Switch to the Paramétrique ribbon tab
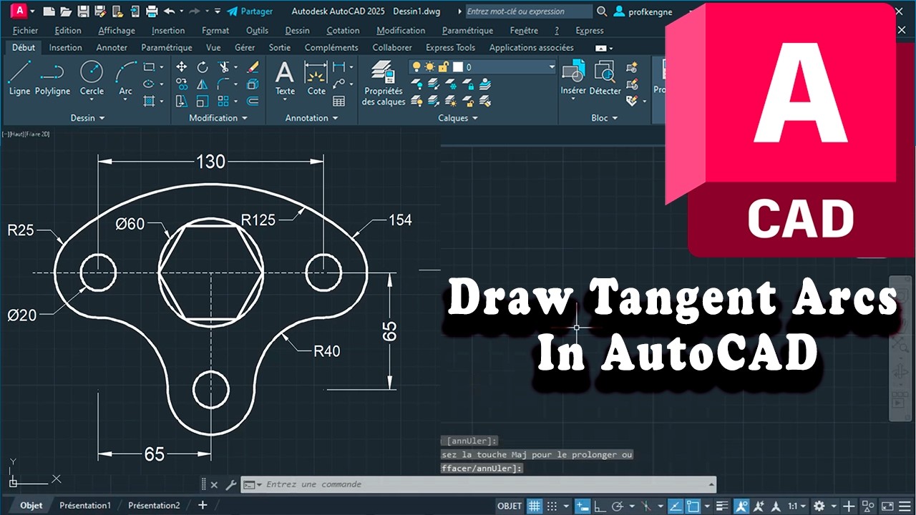Screen dimensions: 916x515 point(167,48)
